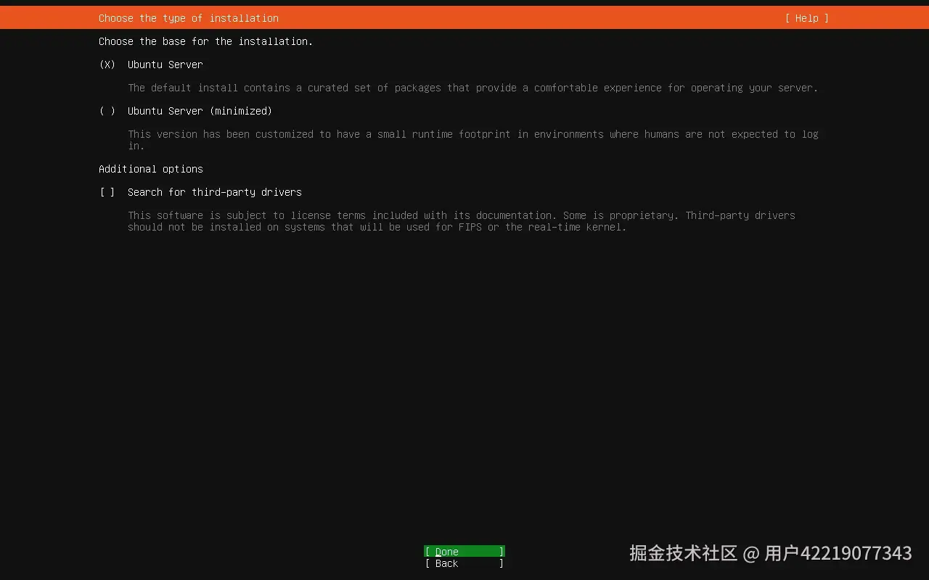
Task: Click "Choose the base for the installation." text
Action: pyautogui.click(x=205, y=41)
